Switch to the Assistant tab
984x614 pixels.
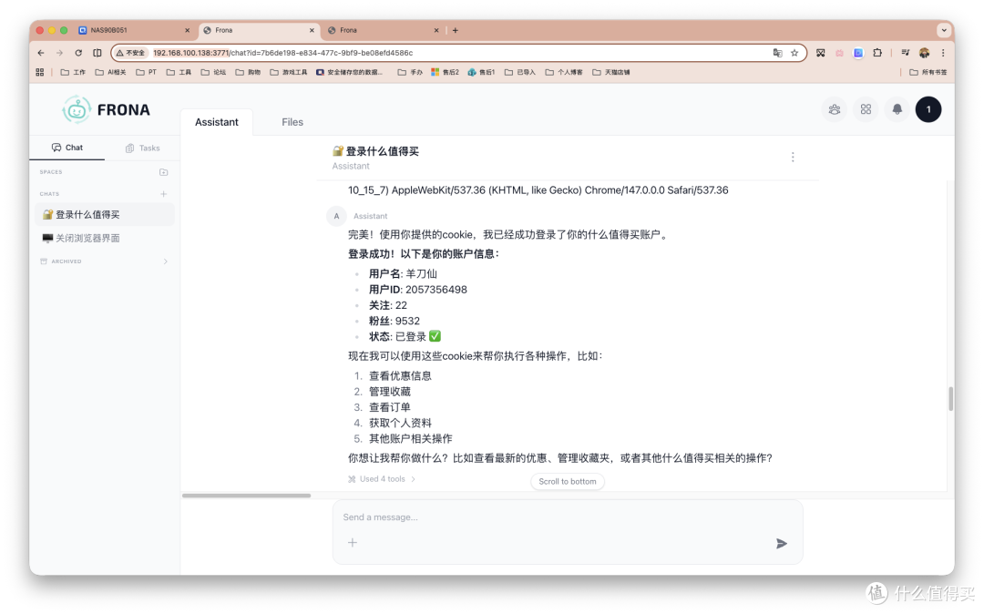click(x=217, y=122)
